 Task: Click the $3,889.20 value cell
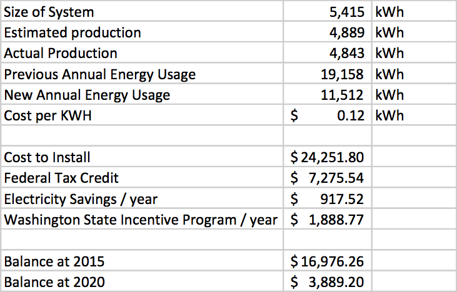click(x=328, y=281)
